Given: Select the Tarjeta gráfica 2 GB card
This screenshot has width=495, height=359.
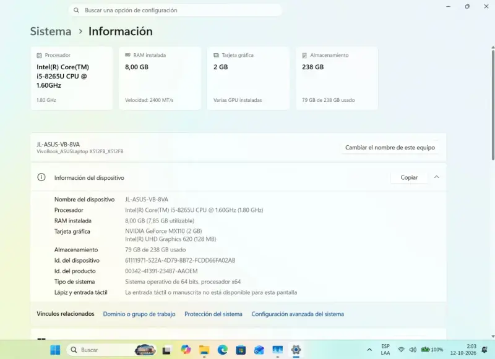Looking at the screenshot, I should coord(249,78).
